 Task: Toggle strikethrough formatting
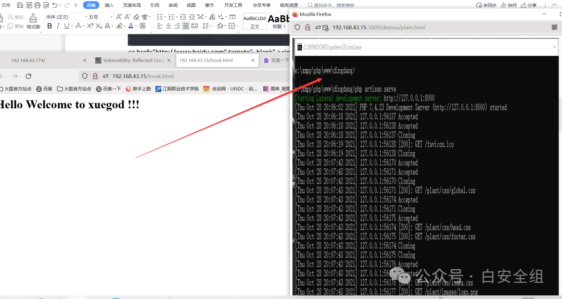[78, 26]
